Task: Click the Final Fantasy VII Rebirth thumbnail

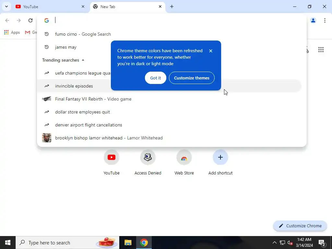Action: point(47,99)
